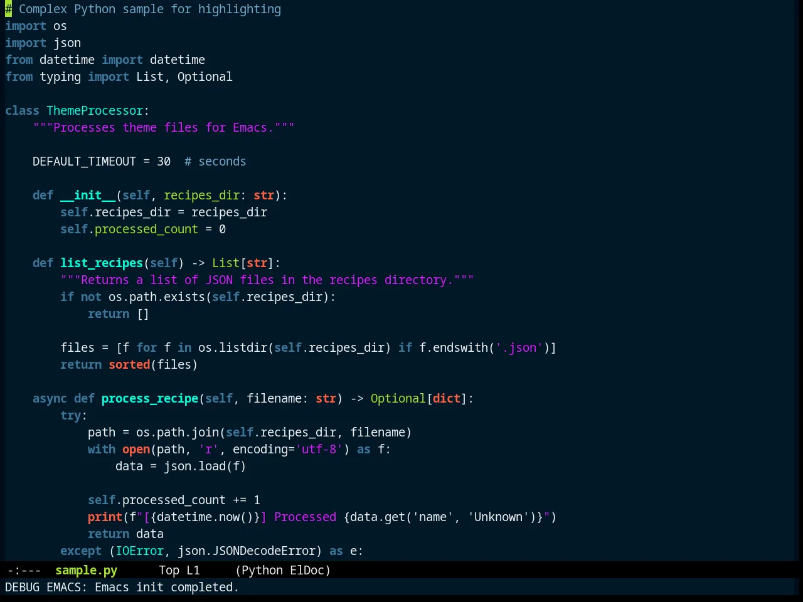Click 'json.JSONDecodeError' in except clause
The image size is (803, 602).
247,551
